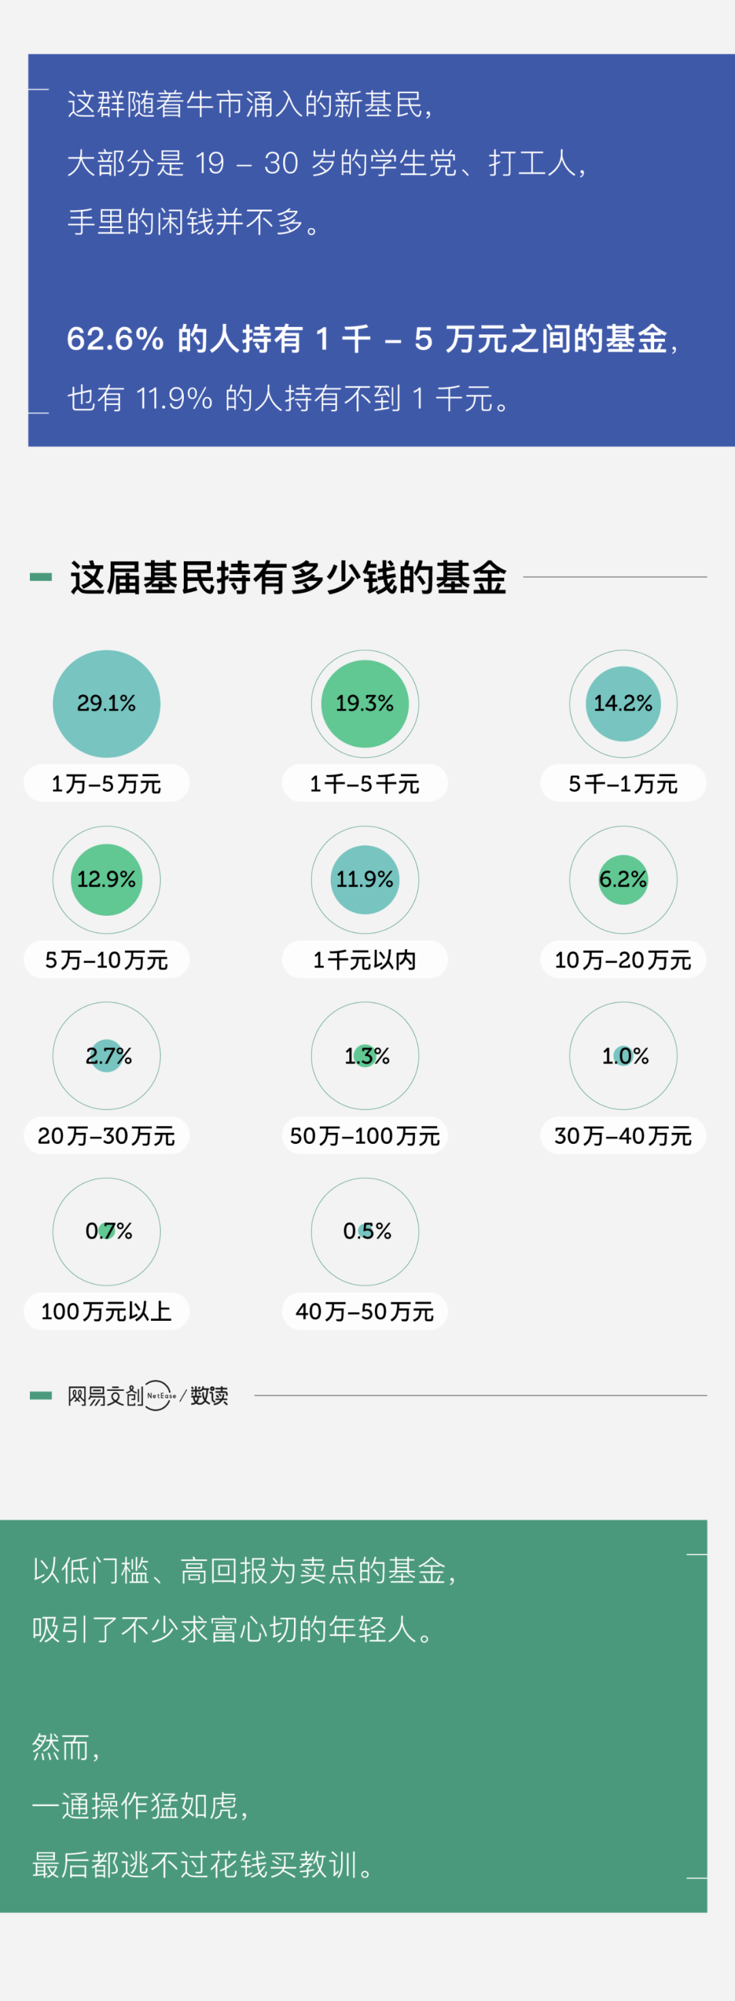Select the 100万元以上 label

[106, 1312]
